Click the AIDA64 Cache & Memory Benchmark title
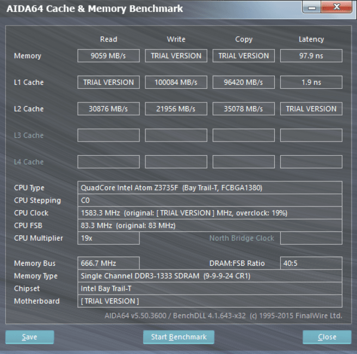The image size is (357, 354). (95, 9)
